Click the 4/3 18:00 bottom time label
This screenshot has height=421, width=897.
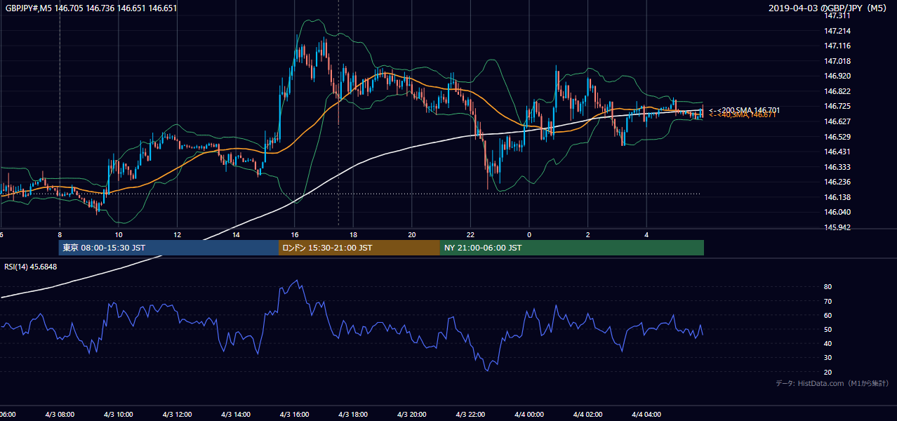pos(353,415)
